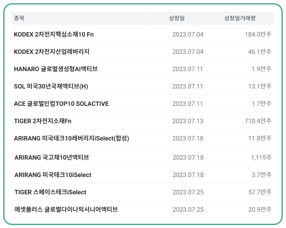286x228 pixels.
Task: Select 에셋플러스 글로벌다이나믹시니어액티브 name
Action: click(66, 210)
